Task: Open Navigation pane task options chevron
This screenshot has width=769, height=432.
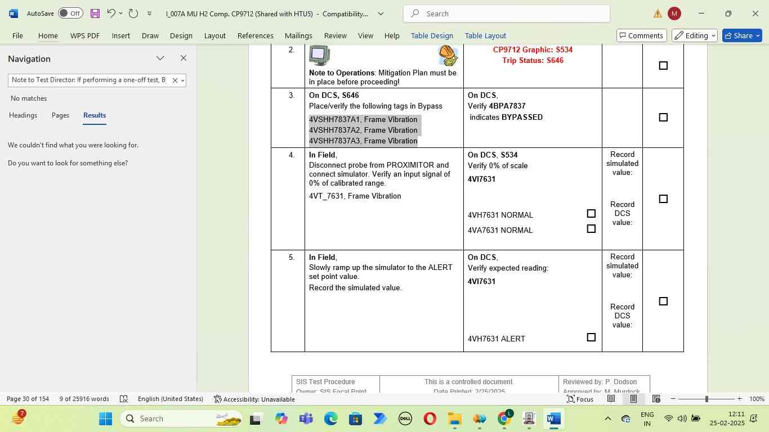Action: coord(160,58)
